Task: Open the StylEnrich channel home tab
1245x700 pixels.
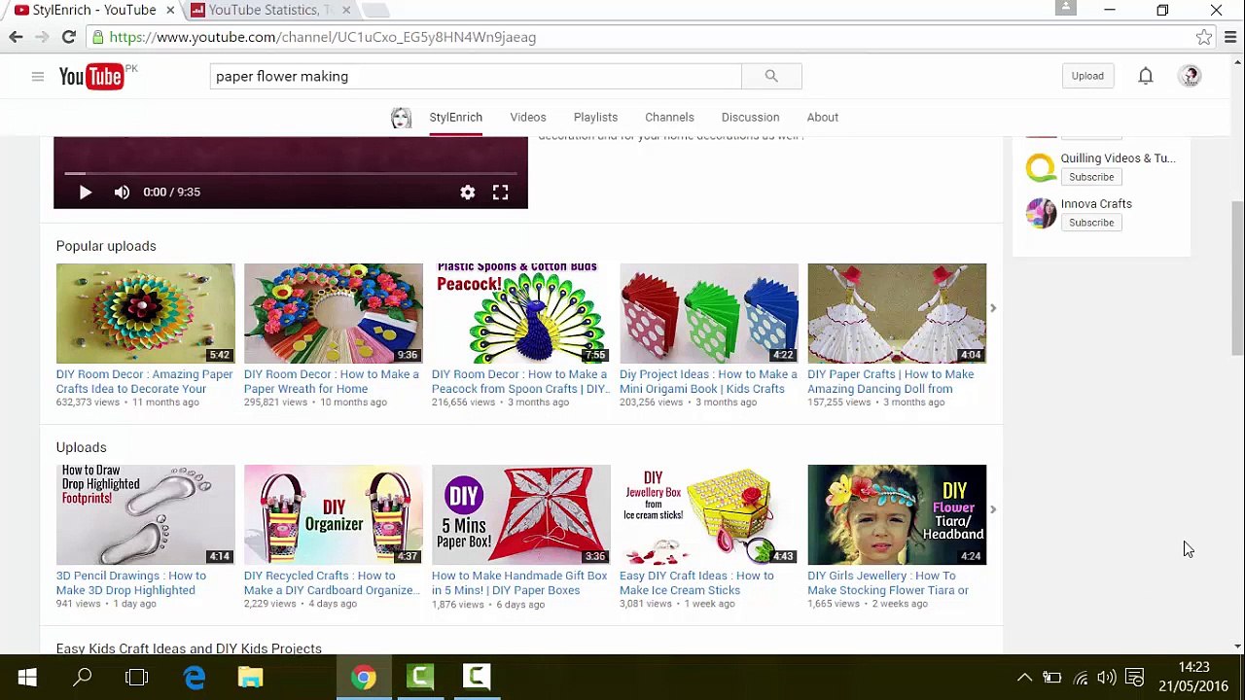Action: tap(456, 117)
